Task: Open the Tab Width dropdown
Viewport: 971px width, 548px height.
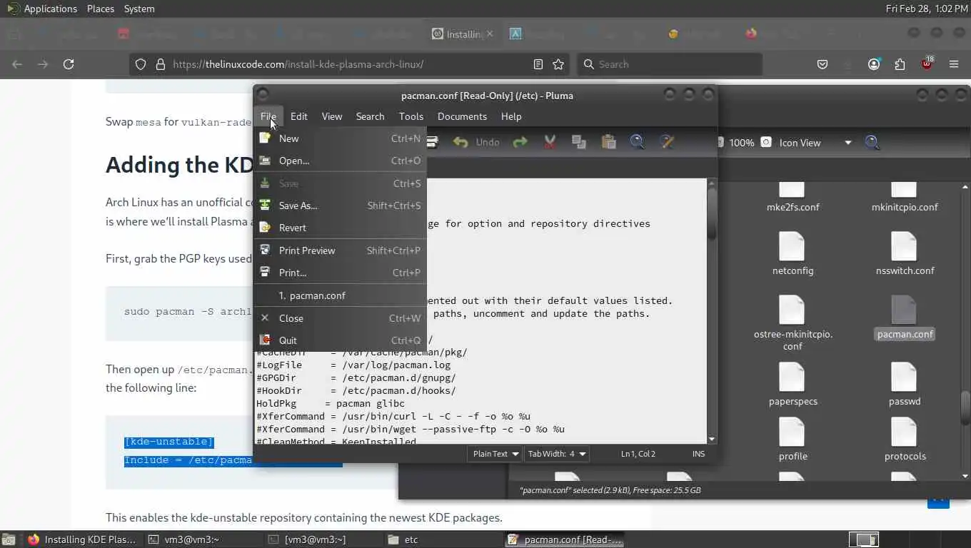Action: click(557, 454)
